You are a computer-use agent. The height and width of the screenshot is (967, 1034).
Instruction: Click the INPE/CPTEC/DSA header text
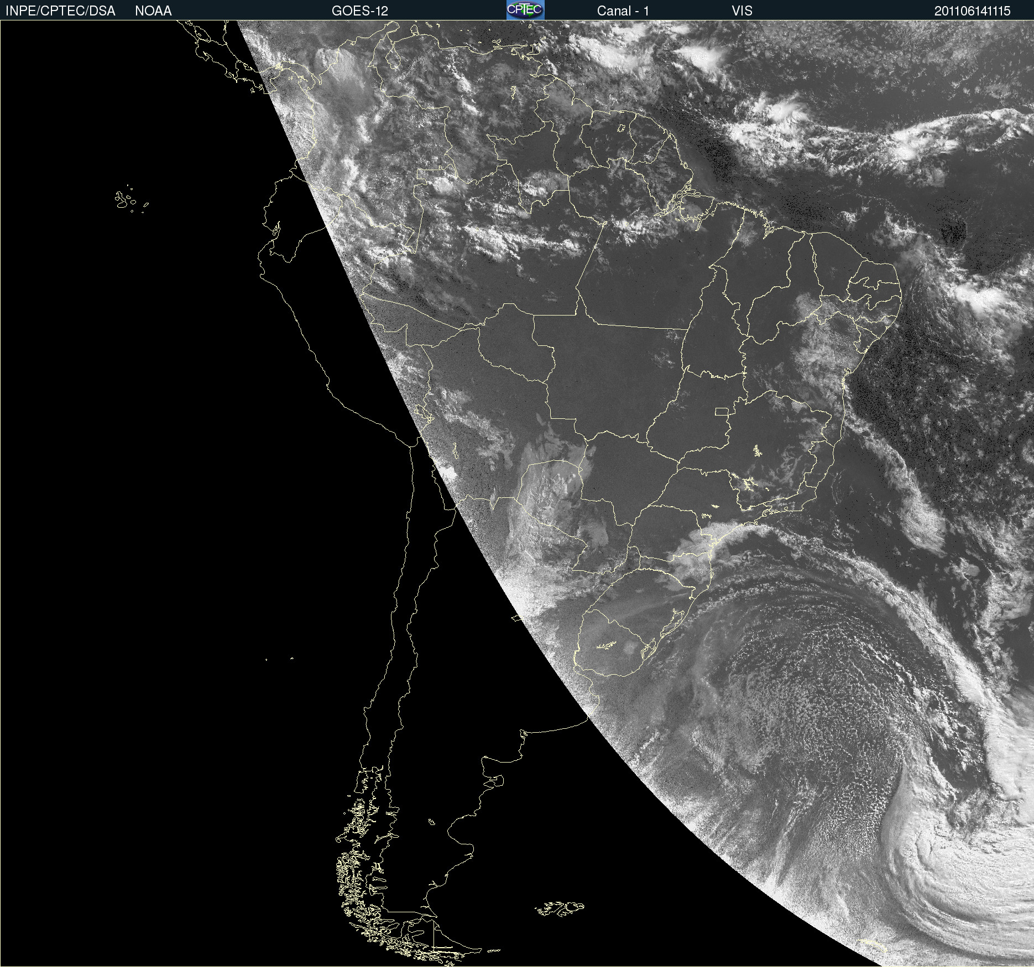pyautogui.click(x=60, y=11)
